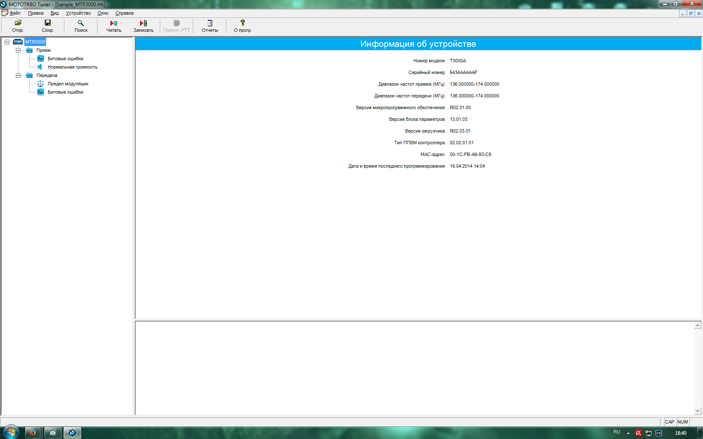Open Firefox from the taskbar
The height and width of the screenshot is (439, 703).
coord(33,433)
